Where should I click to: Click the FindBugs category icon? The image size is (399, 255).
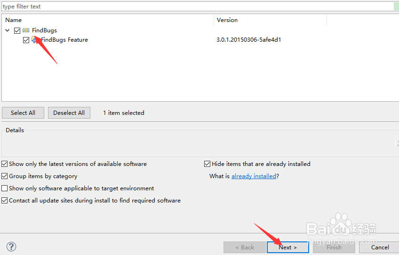click(x=26, y=30)
